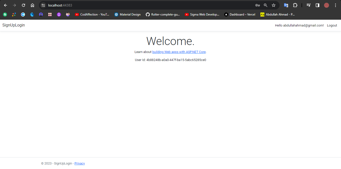Open the Dart bookmark icon

[x=32, y=14]
